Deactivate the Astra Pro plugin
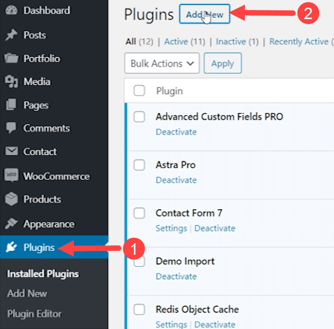This screenshot has width=334, height=329. [176, 180]
